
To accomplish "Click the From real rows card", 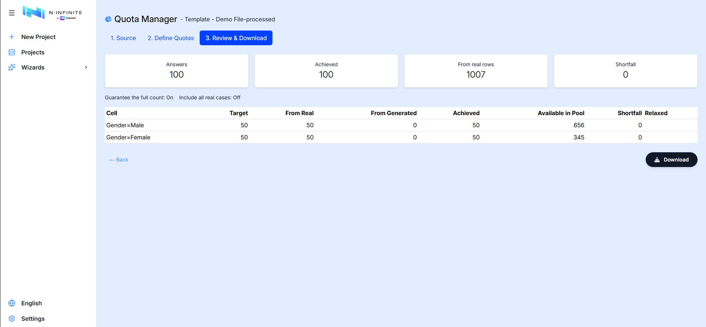I will tap(476, 71).
